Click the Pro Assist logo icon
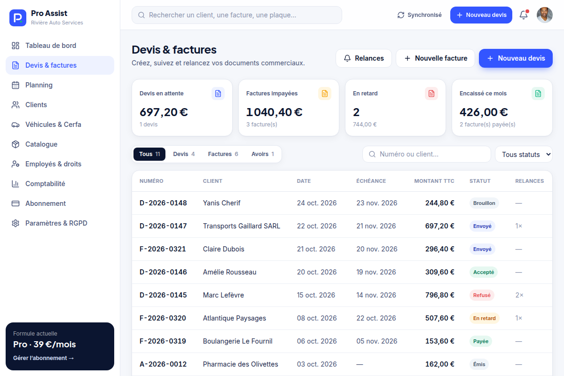564x376 pixels. tap(18, 18)
